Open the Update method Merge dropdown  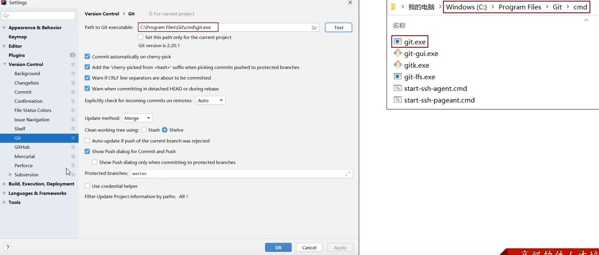tap(137, 118)
